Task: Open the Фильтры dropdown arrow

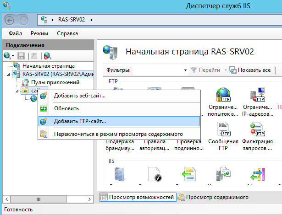Action: coord(185,70)
